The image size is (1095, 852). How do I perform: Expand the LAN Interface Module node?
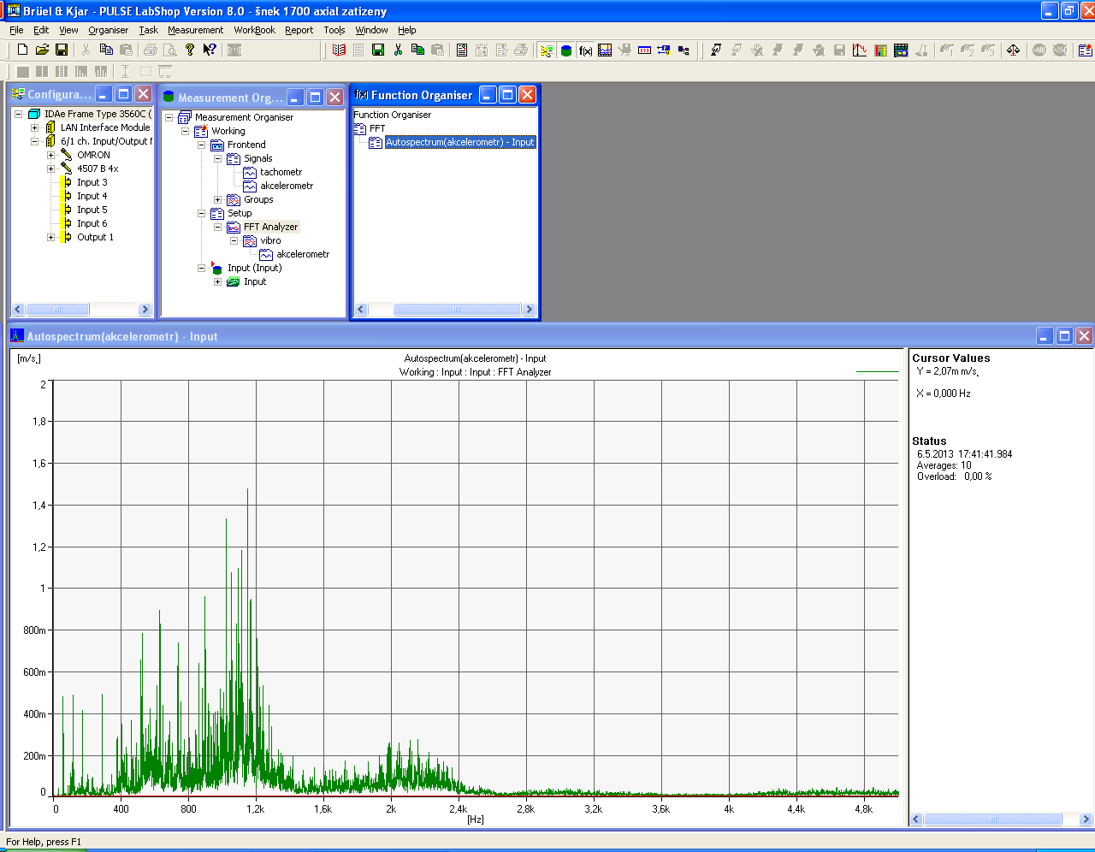pos(35,127)
